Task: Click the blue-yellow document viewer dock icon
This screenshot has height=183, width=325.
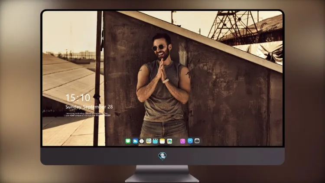Action: [x=149, y=141]
